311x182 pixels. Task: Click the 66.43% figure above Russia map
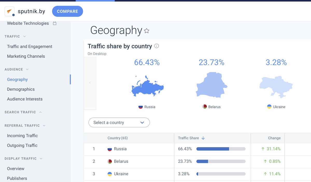click(147, 62)
